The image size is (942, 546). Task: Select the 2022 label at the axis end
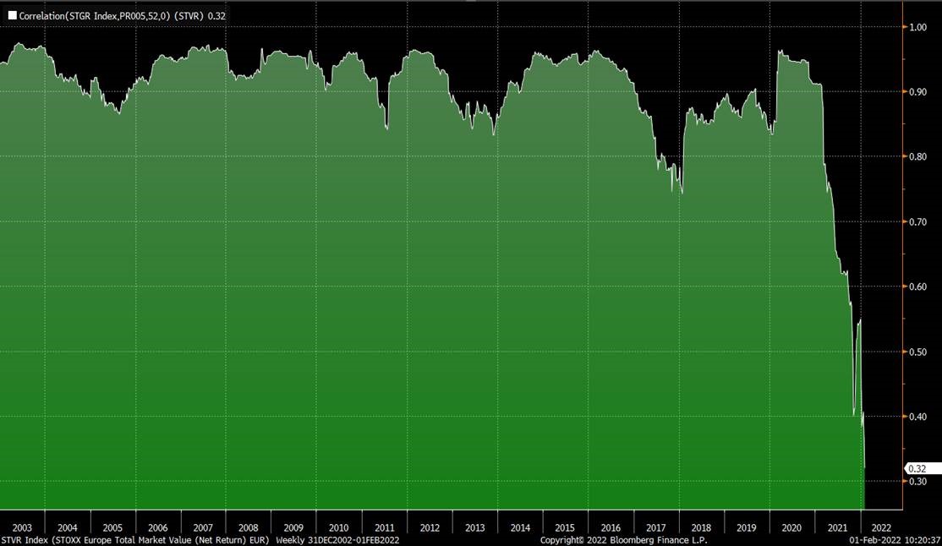pos(882,527)
